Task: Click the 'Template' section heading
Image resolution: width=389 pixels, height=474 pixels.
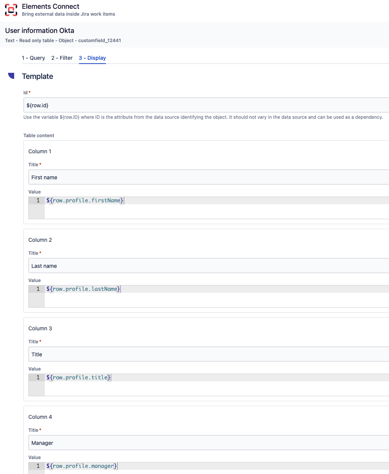Action: point(38,76)
